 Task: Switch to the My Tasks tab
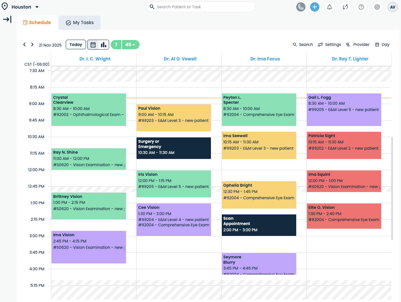(x=80, y=23)
